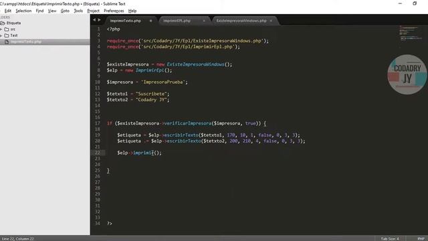Click the verificarImpresora method call
The height and width of the screenshot is (241, 428).
tap(188, 123)
